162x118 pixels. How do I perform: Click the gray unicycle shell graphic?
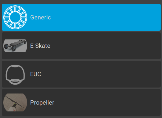click(15, 75)
